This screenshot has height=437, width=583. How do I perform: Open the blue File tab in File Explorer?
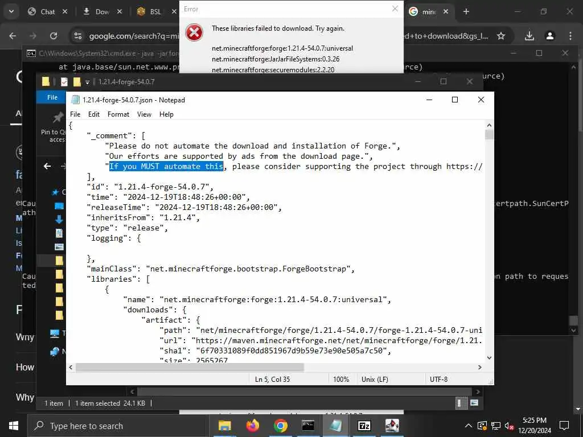click(52, 97)
